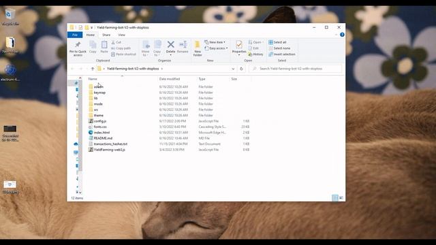
Task: Click the navigation pane scrollbar
Action: [x=80, y=125]
